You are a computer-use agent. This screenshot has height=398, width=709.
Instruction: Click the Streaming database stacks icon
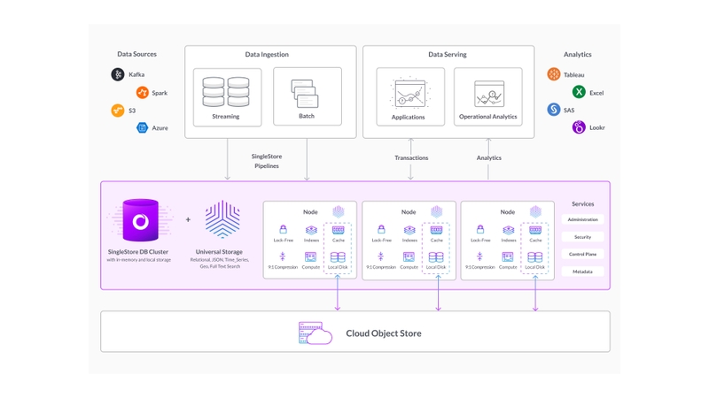click(226, 92)
